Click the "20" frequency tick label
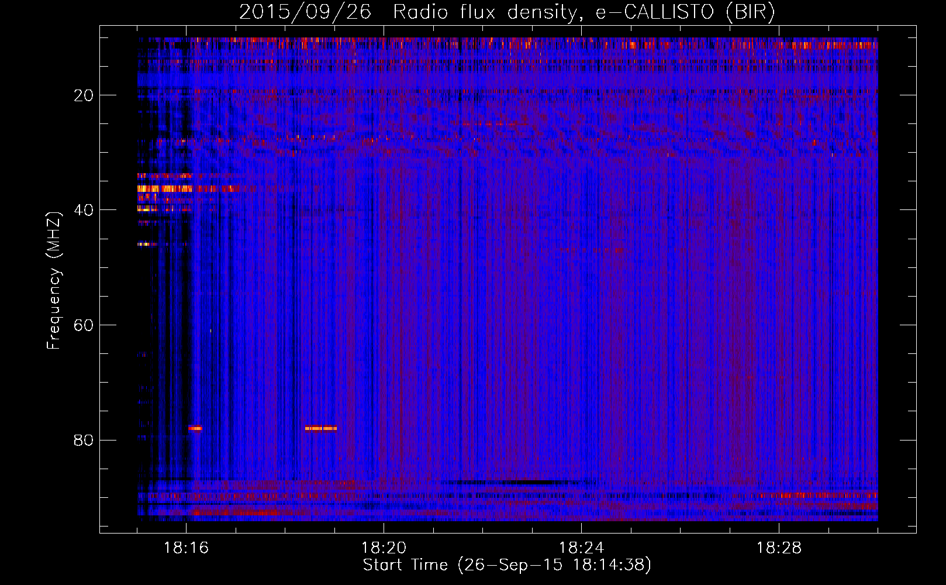The height and width of the screenshot is (585, 946). coord(84,95)
